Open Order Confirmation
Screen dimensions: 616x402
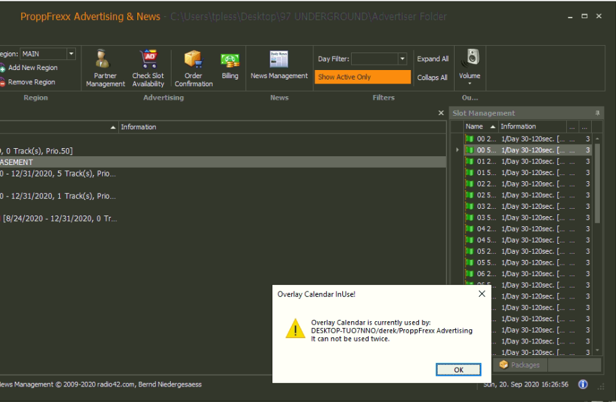(194, 68)
